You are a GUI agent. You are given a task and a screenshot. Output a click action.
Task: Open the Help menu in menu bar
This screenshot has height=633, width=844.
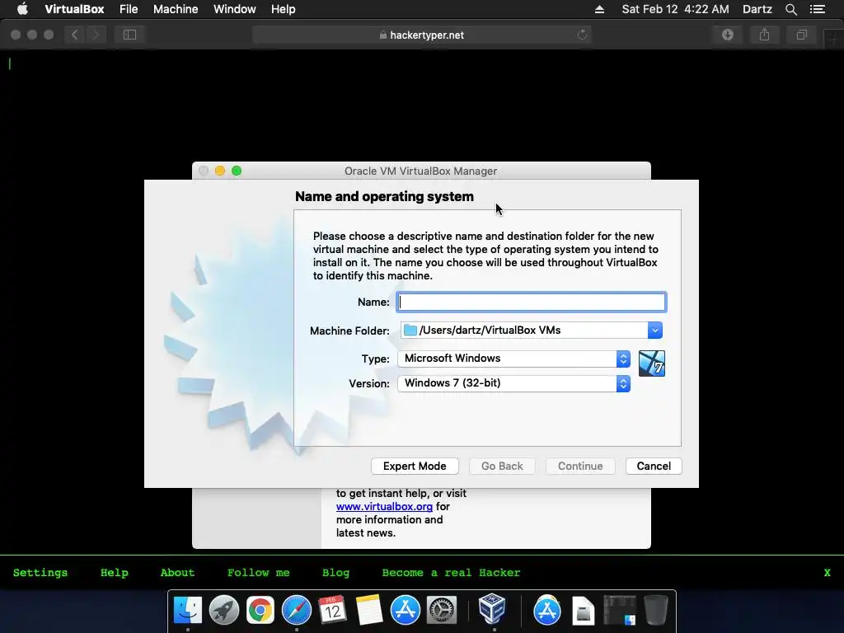(x=284, y=9)
